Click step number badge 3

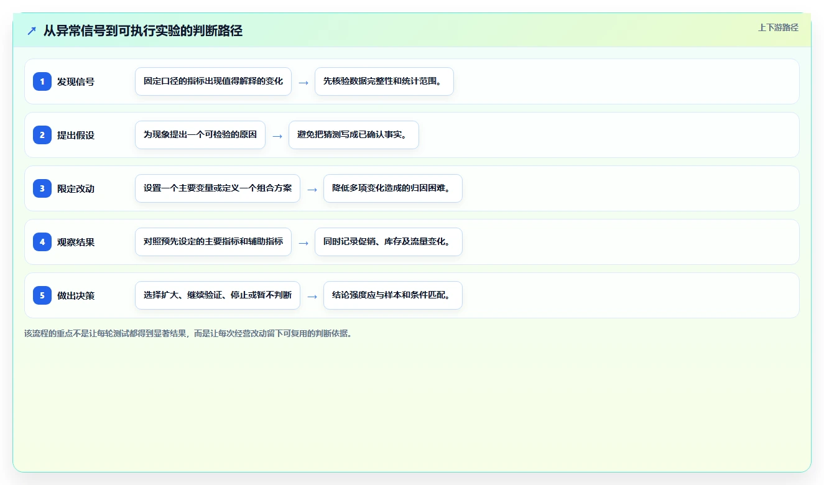(42, 188)
